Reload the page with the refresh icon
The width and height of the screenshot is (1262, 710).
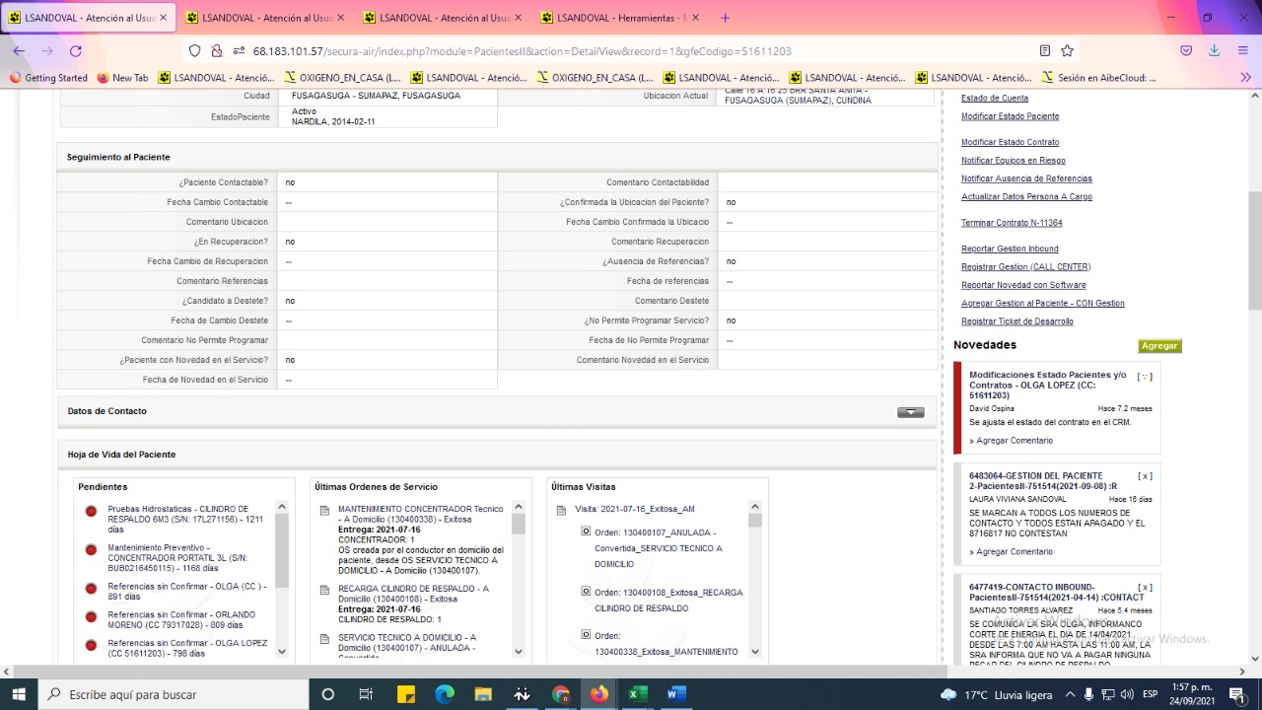click(76, 50)
